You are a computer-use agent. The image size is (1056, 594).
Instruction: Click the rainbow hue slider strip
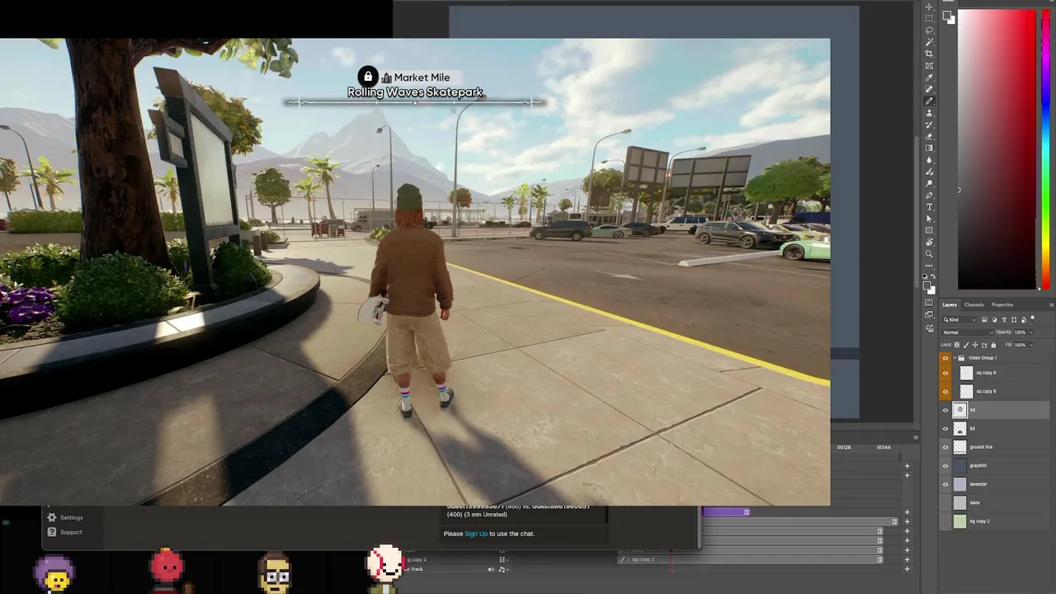pyautogui.click(x=1047, y=148)
